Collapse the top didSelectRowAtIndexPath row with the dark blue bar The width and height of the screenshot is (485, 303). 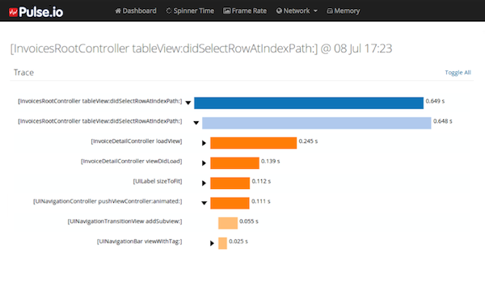[188, 103]
